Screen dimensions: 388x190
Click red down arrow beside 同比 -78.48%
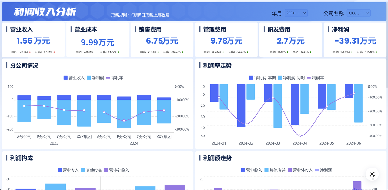click(x=30, y=52)
